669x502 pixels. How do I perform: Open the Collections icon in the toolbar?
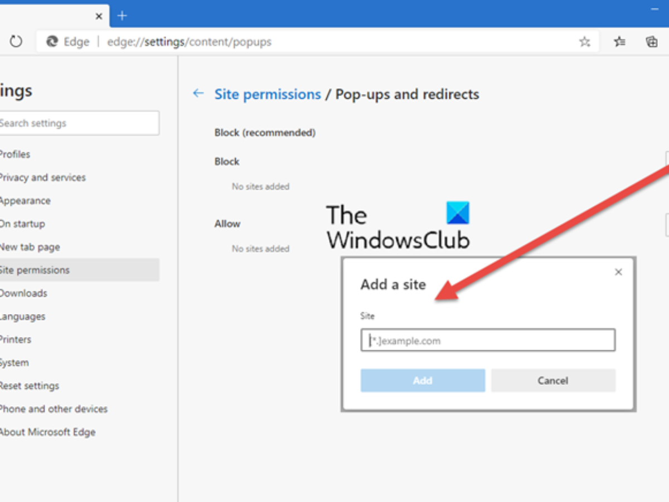tap(652, 42)
